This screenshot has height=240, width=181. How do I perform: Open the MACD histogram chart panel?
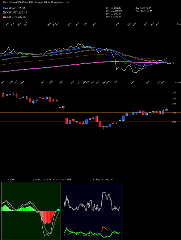tap(31, 211)
